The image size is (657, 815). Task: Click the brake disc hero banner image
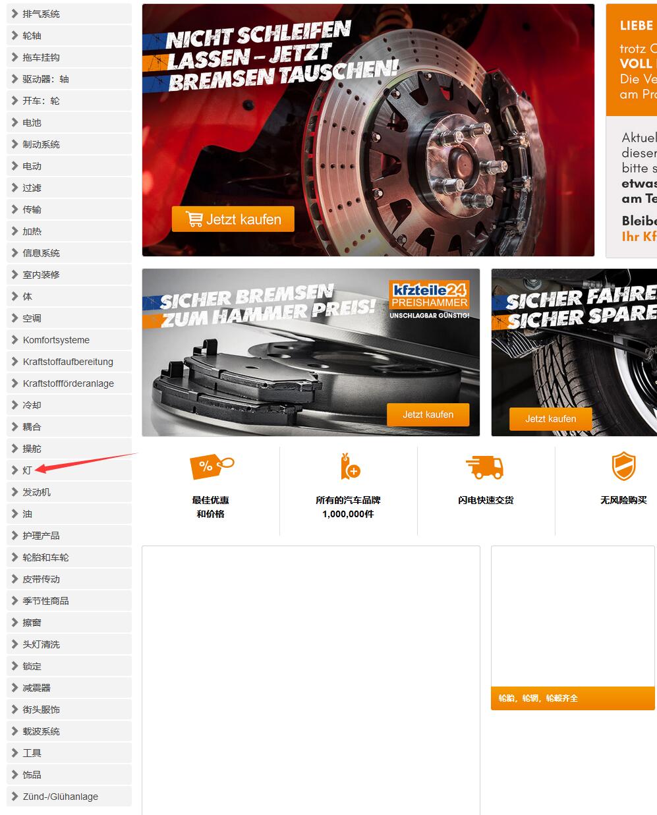368,130
